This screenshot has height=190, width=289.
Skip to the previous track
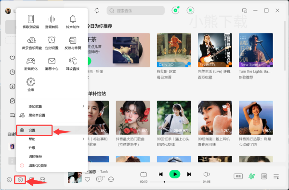[161, 174]
